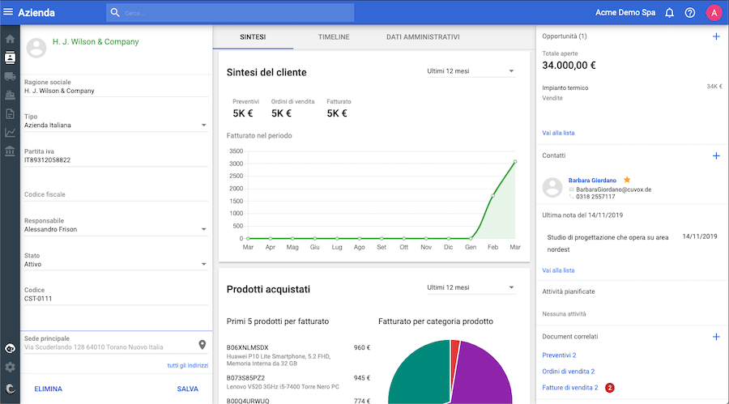Viewport: 729px width, 404px height.
Task: Add a new Opportunità with plus icon
Action: (715, 37)
